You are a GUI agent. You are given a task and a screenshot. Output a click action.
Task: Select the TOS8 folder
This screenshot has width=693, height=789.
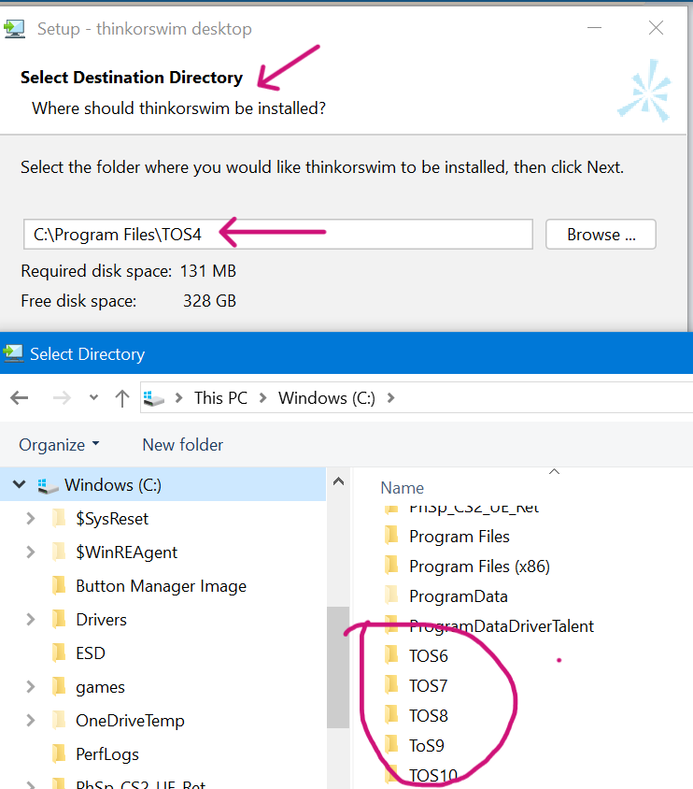(428, 716)
